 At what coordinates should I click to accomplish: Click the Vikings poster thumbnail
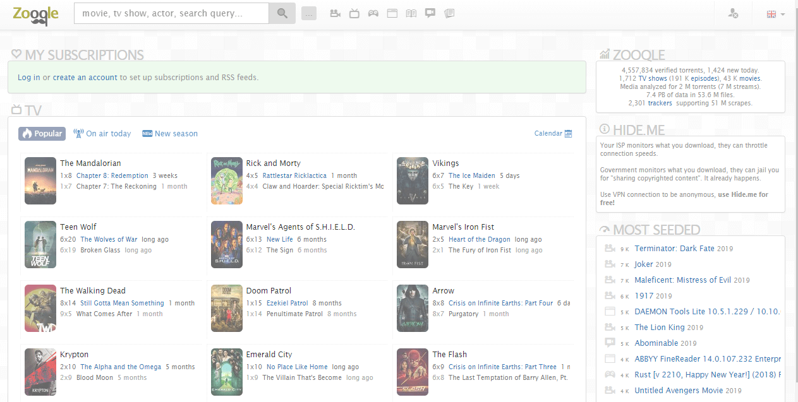(x=413, y=180)
